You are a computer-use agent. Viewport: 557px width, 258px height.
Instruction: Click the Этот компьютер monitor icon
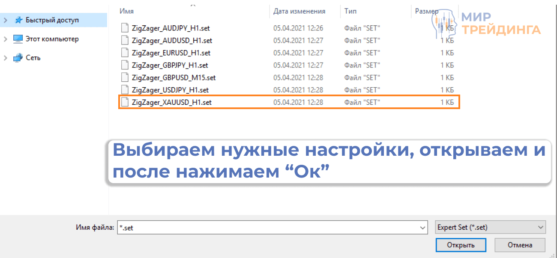[x=18, y=39]
